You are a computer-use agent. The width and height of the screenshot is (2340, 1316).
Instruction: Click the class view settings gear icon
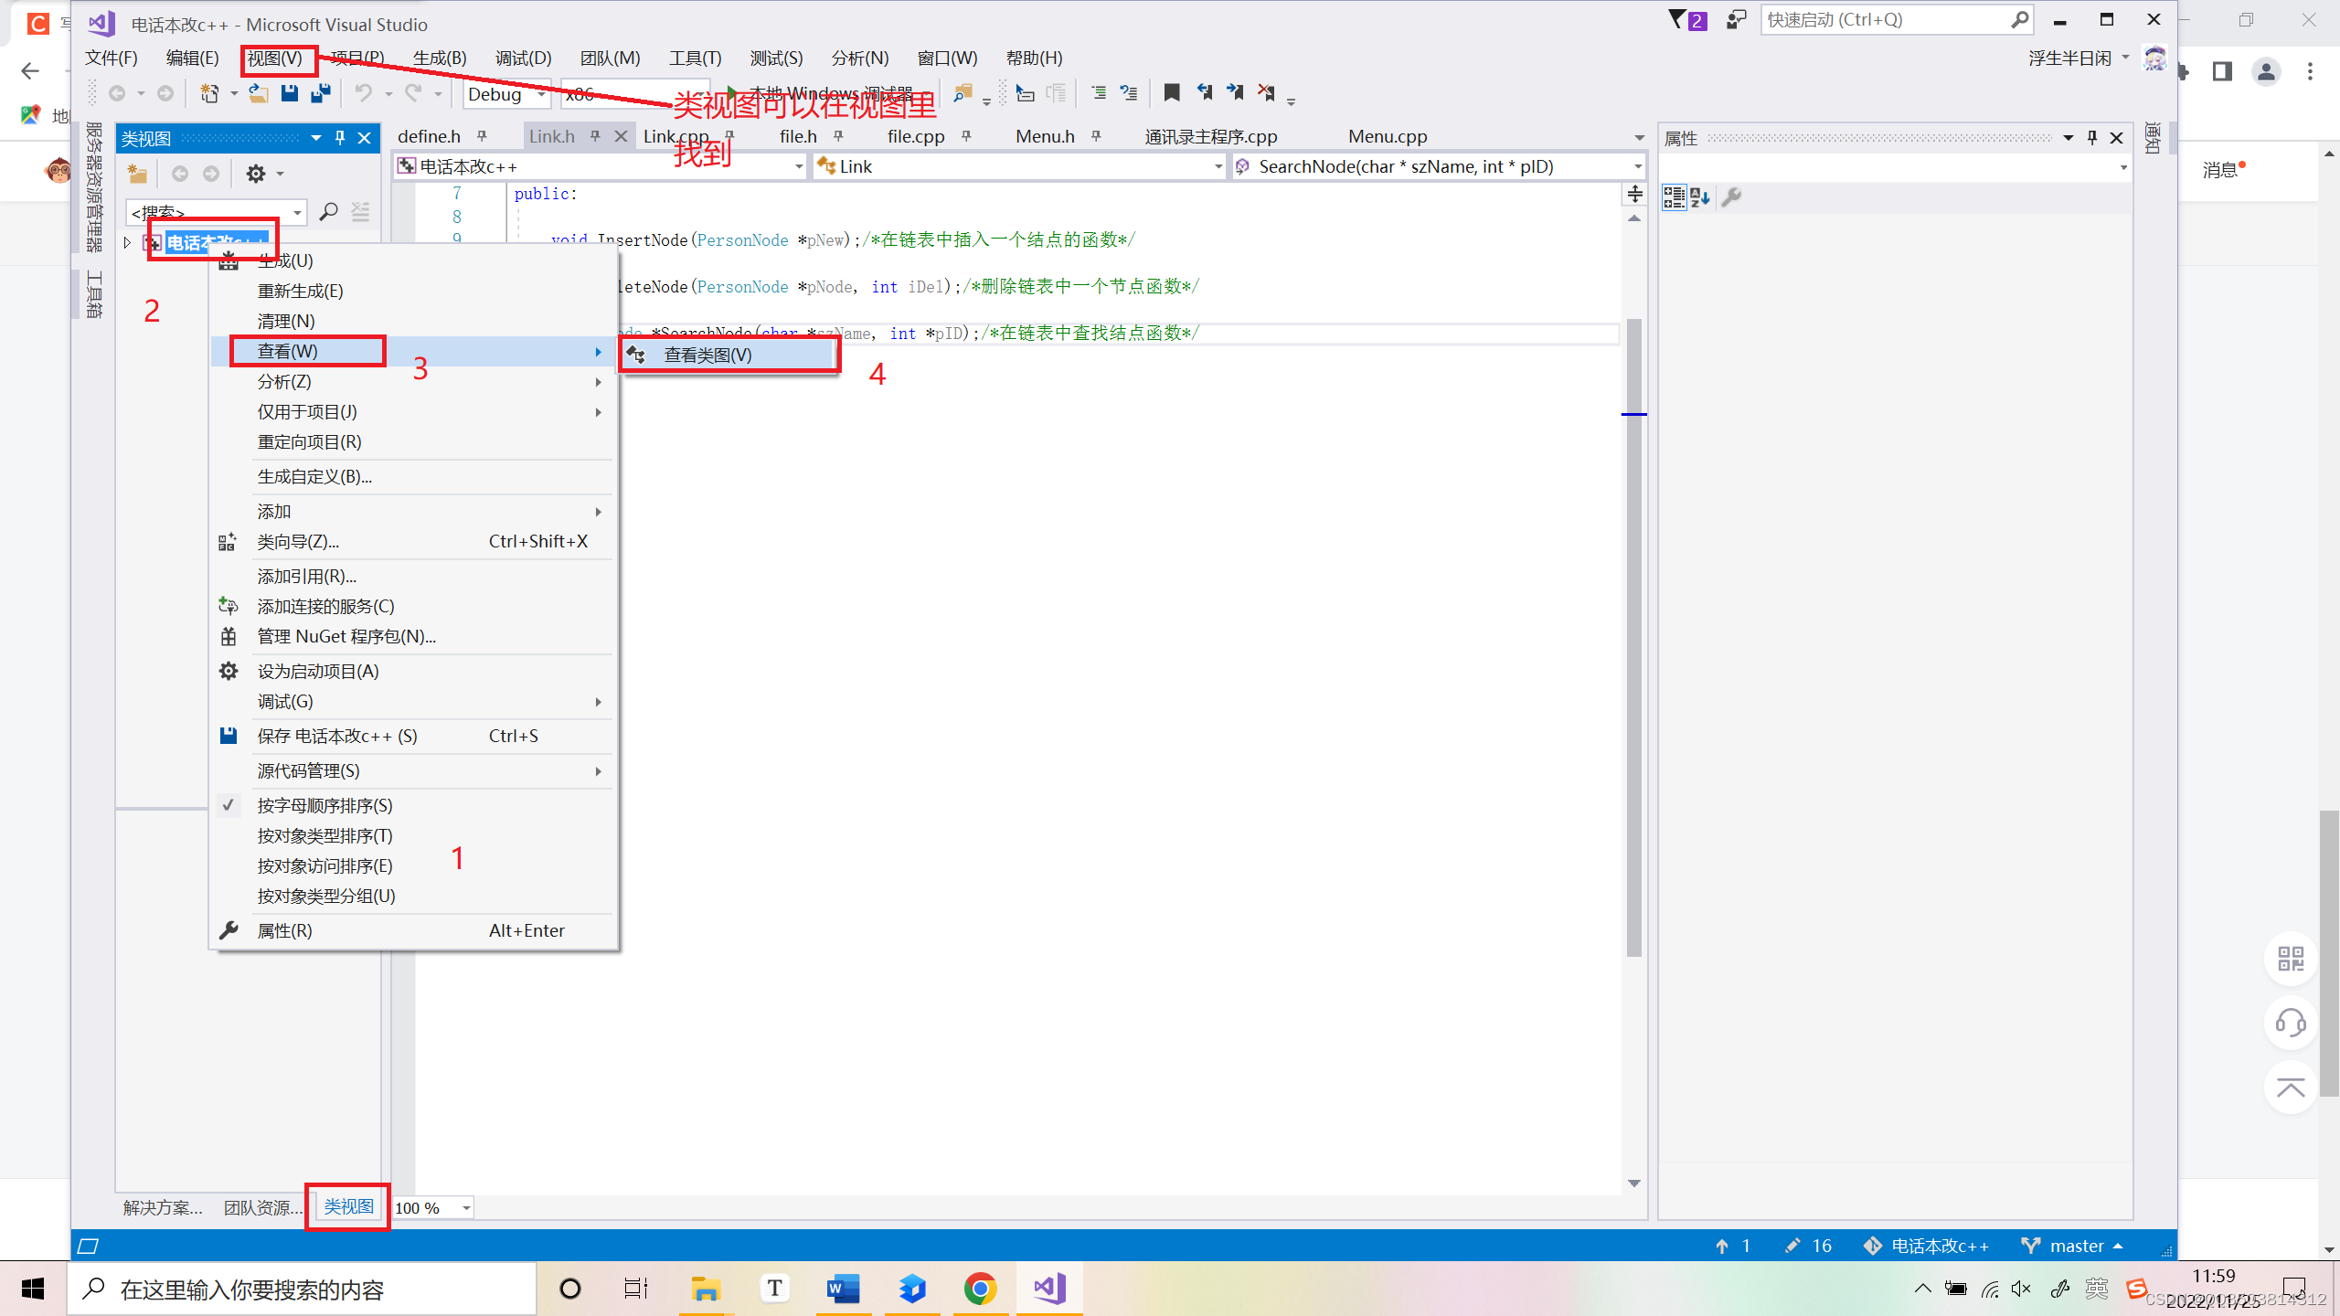pos(256,174)
